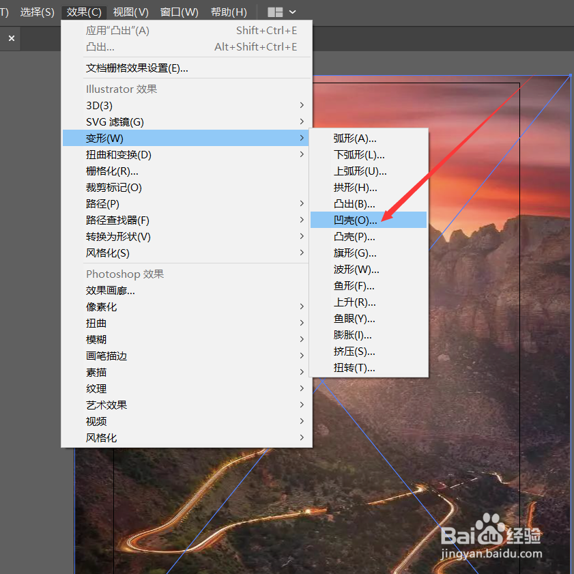Select 凹壳(O)... warp option
Viewport: 574px width, 574px height.
[x=369, y=220]
